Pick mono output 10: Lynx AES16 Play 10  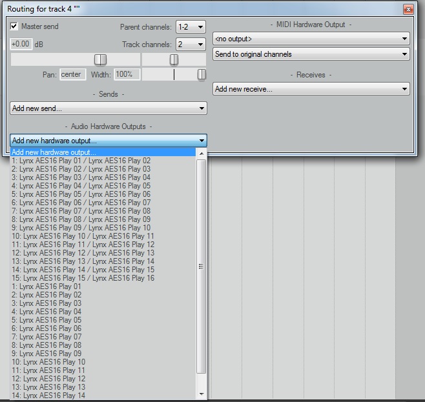pyautogui.click(x=103, y=362)
